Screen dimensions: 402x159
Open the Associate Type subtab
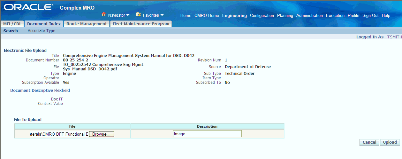tap(42, 31)
